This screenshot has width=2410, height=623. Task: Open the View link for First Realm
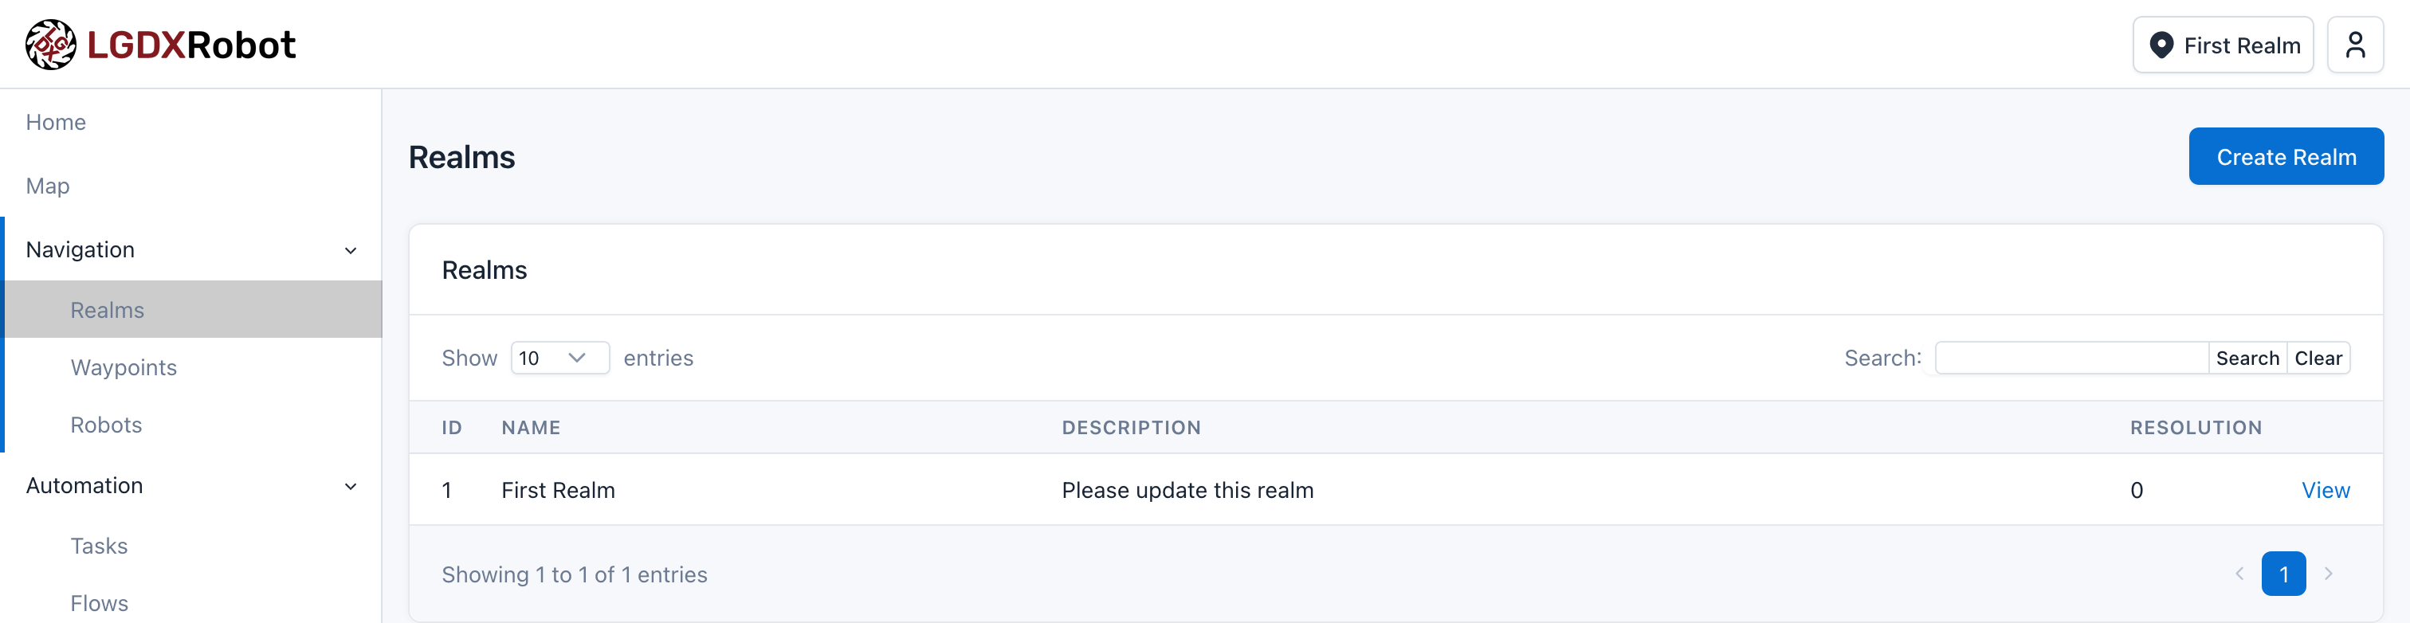(x=2325, y=489)
